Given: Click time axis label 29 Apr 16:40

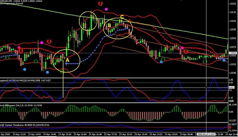Looking at the screenshot, I should (95, 134).
